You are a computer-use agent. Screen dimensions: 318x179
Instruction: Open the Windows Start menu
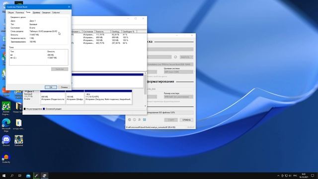pos(4,176)
